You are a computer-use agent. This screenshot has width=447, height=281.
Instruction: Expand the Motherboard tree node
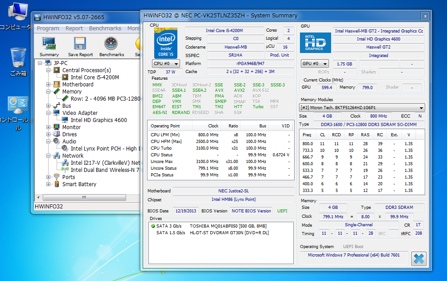(x=48, y=84)
